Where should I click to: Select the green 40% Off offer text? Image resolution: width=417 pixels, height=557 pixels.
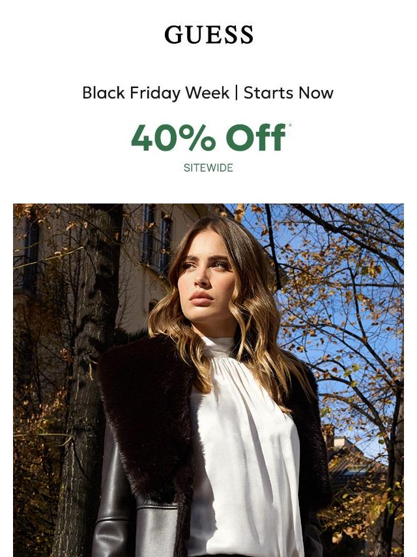208,137
